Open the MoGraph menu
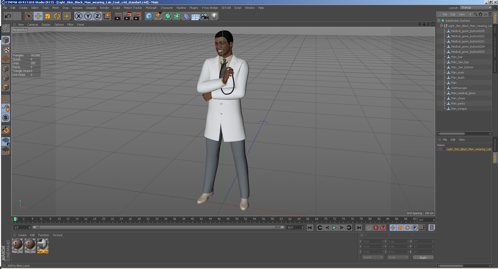Image resolution: width=498 pixels, height=269 pixels. tap(151, 8)
